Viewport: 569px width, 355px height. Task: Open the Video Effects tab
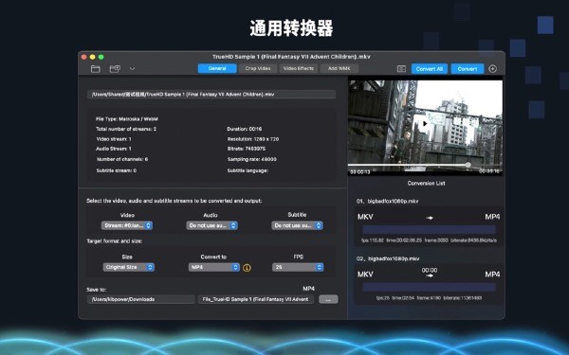tap(299, 68)
